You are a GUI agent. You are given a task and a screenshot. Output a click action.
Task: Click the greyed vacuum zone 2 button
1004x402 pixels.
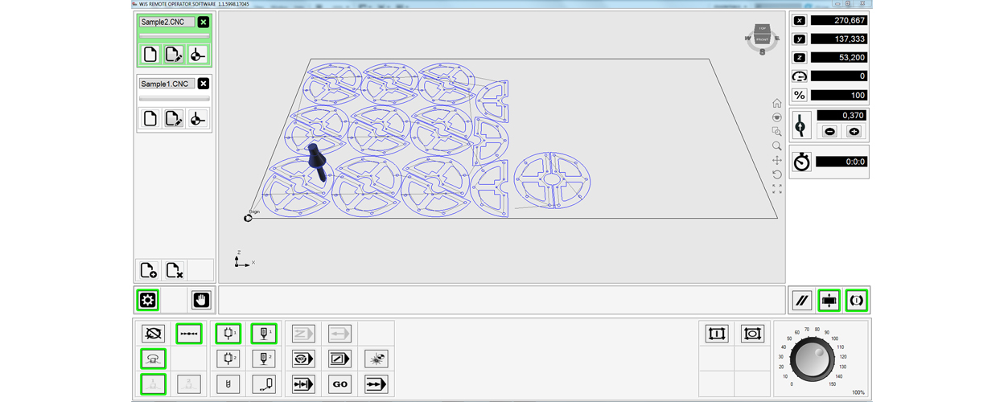[189, 384]
